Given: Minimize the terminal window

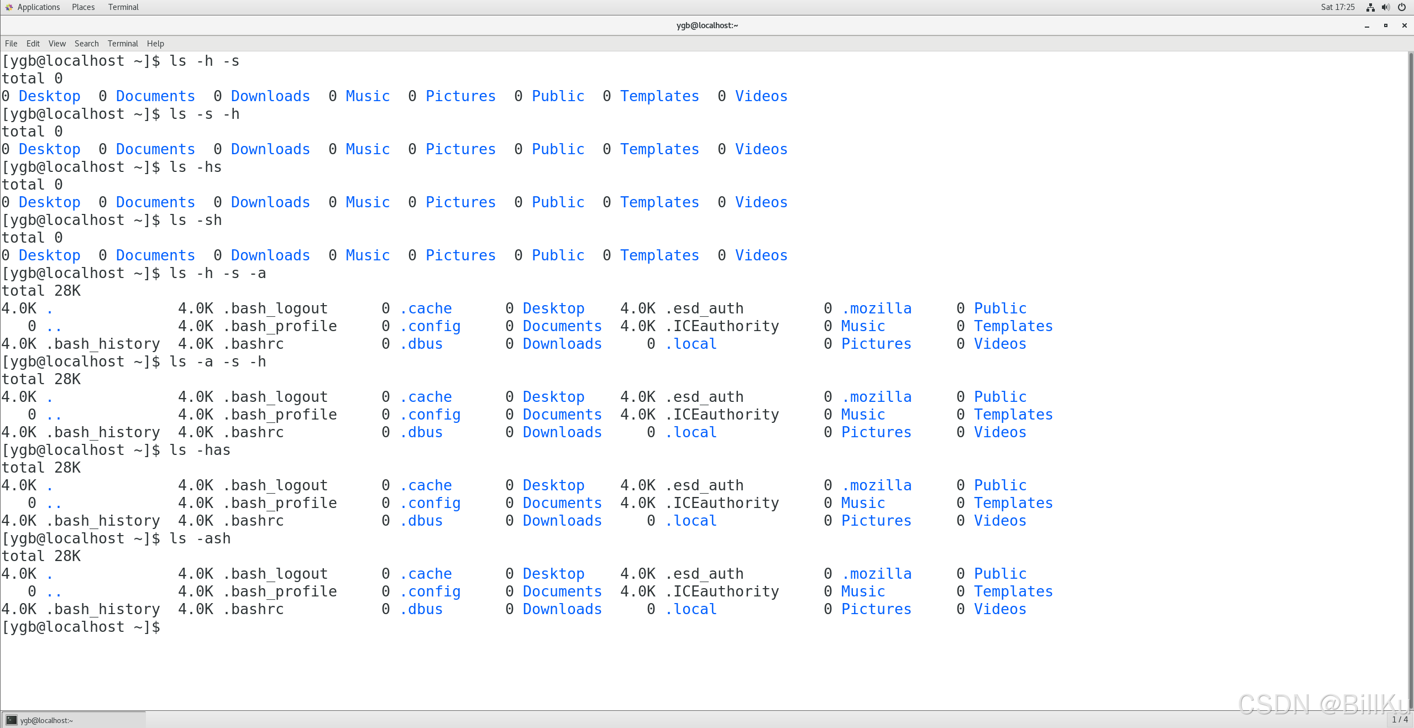Looking at the screenshot, I should click(x=1367, y=25).
